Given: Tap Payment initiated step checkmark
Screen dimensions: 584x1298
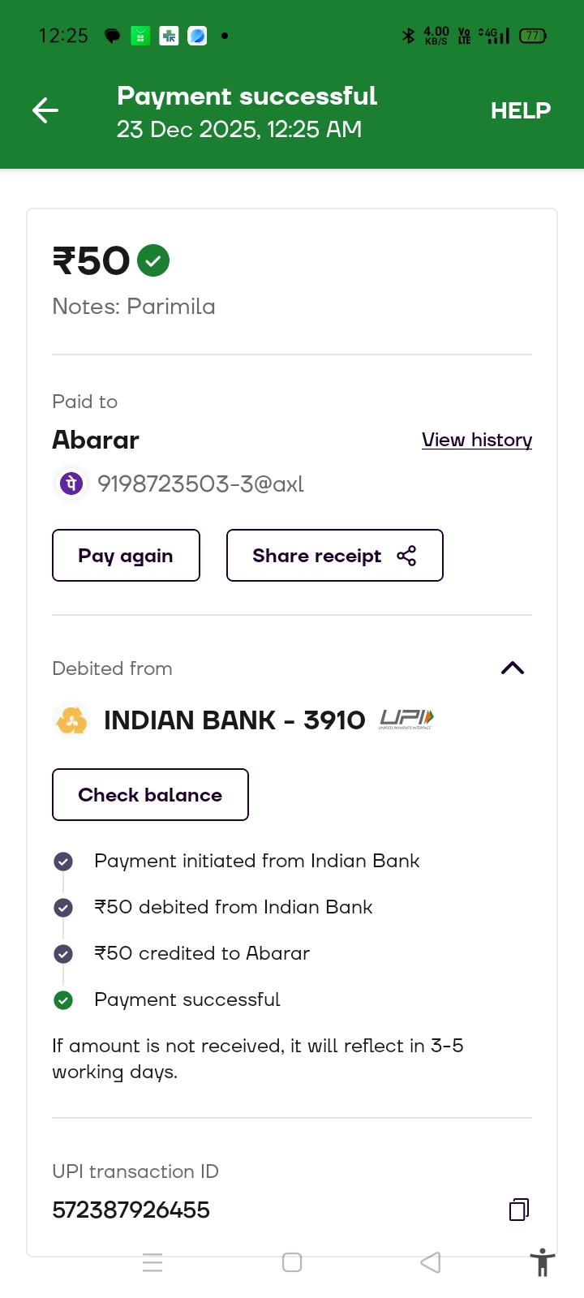Looking at the screenshot, I should pos(63,862).
